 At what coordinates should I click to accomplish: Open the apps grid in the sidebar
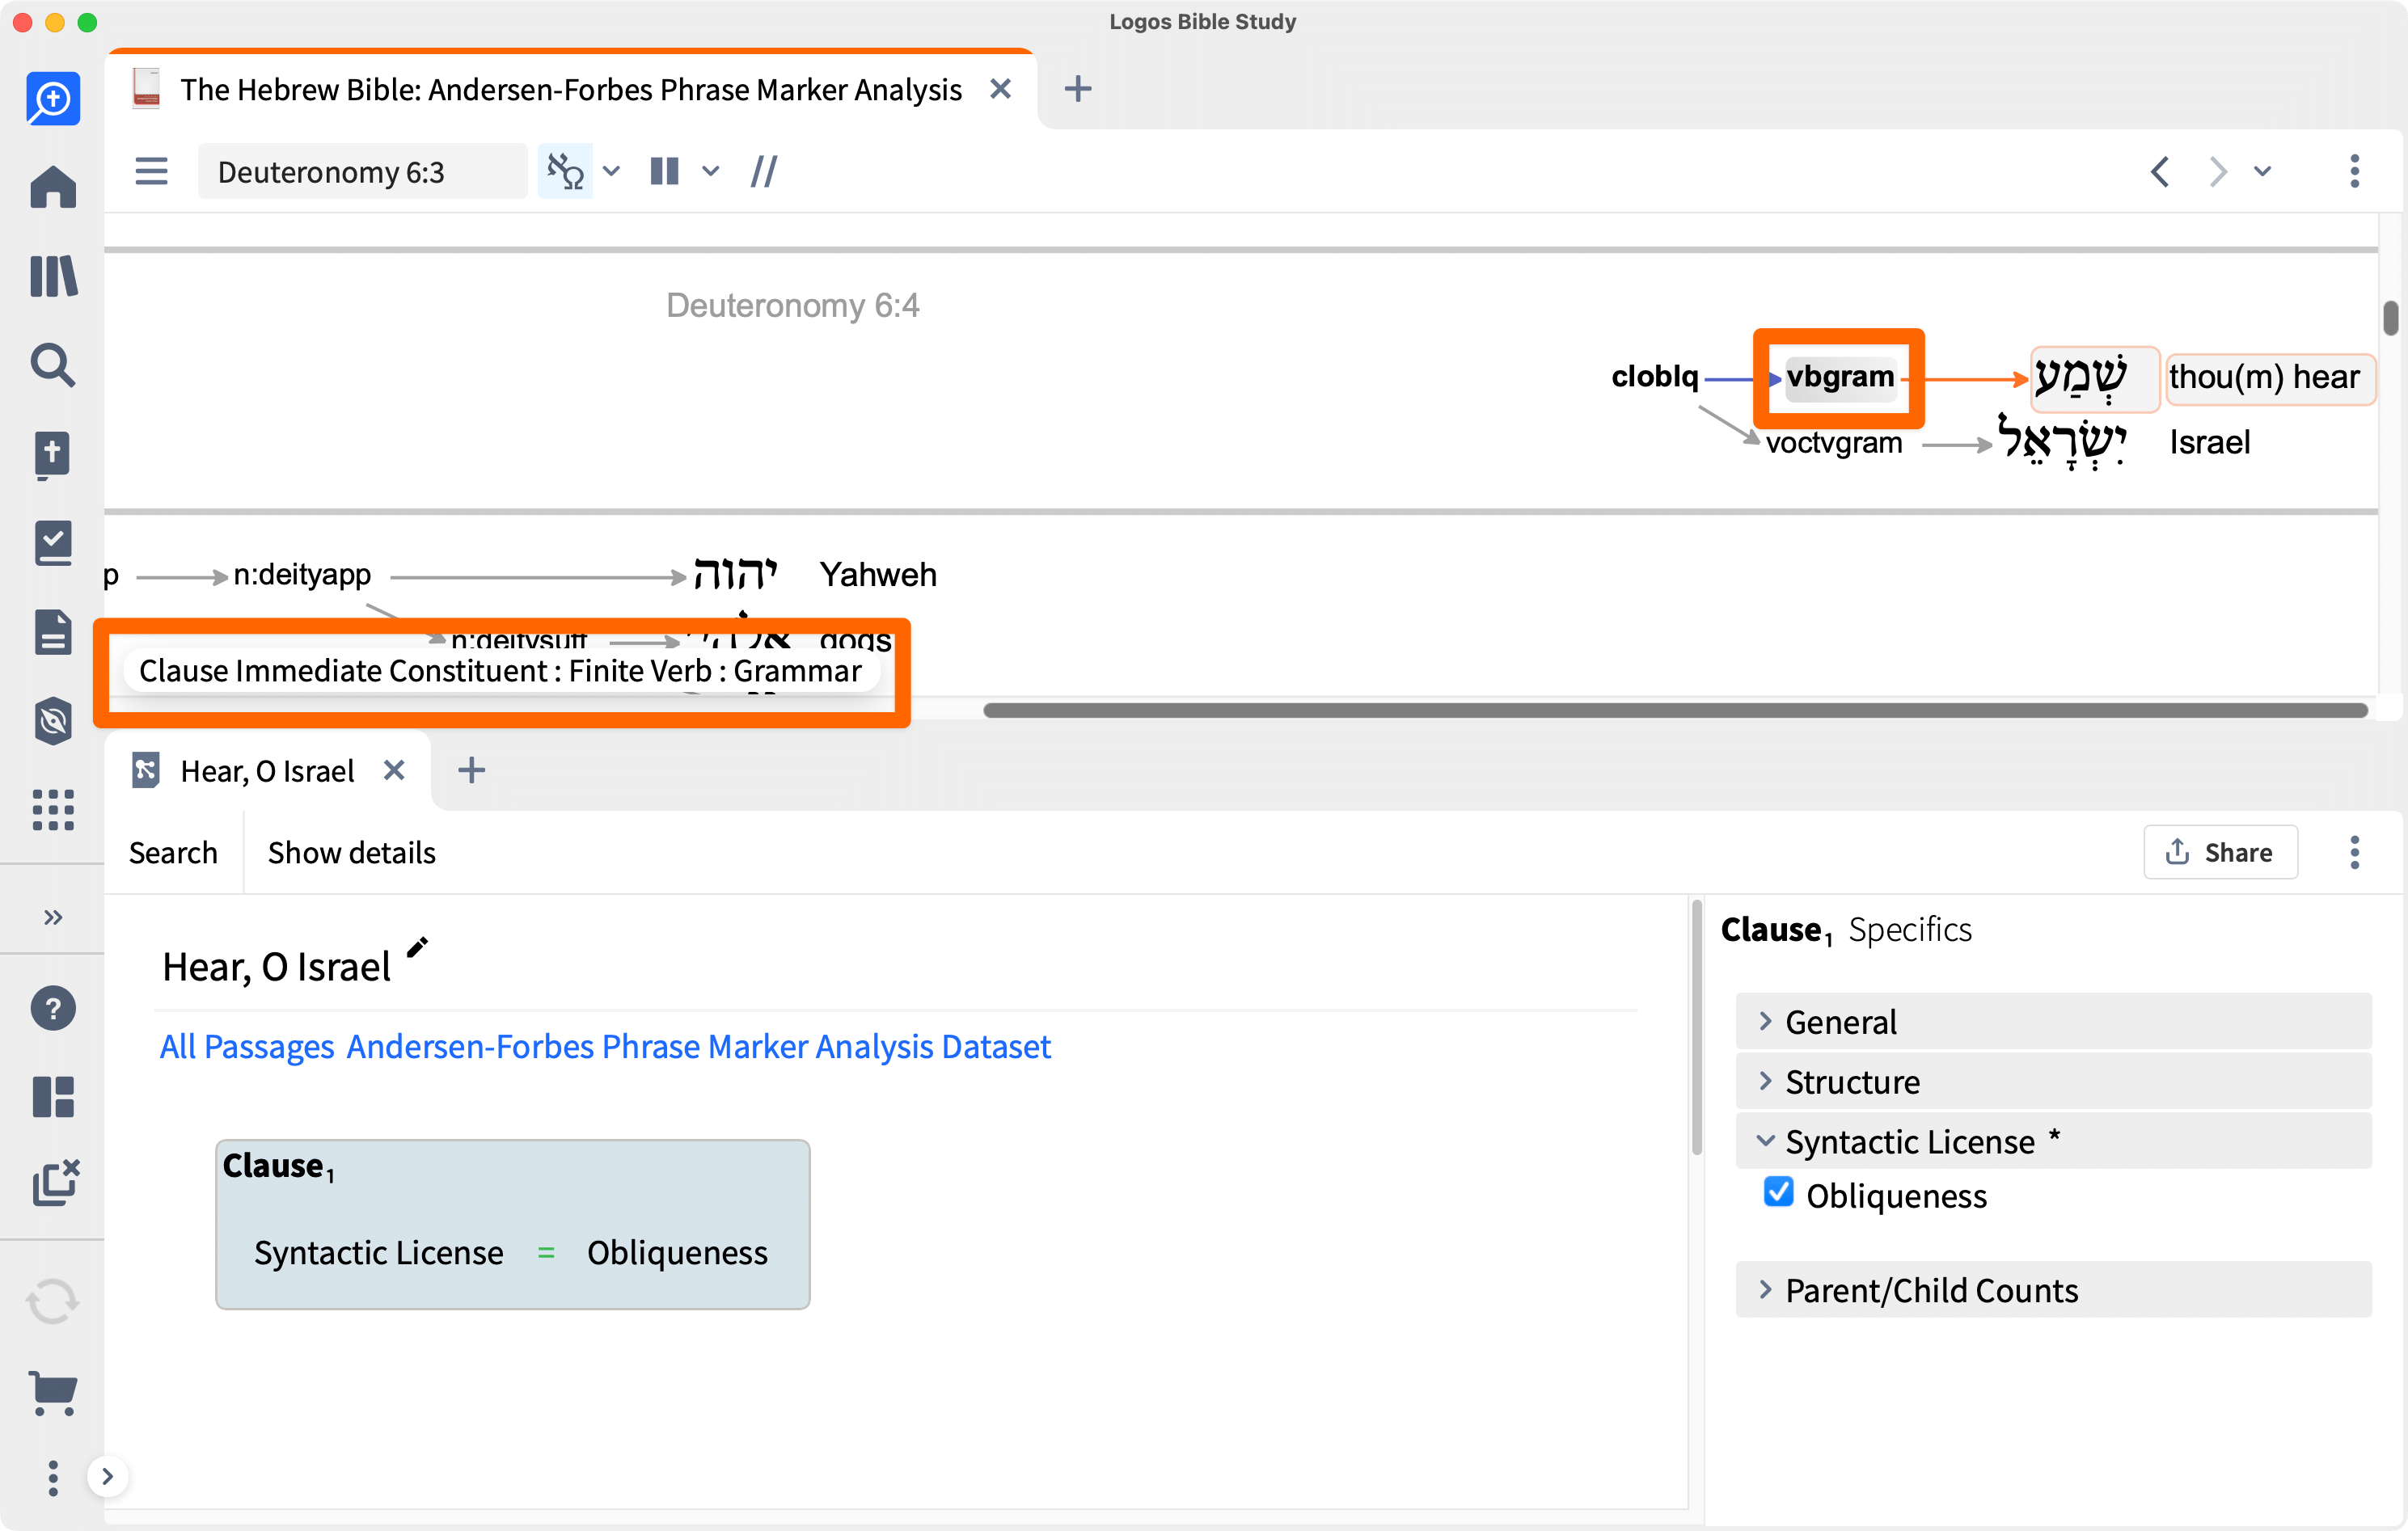(x=53, y=809)
